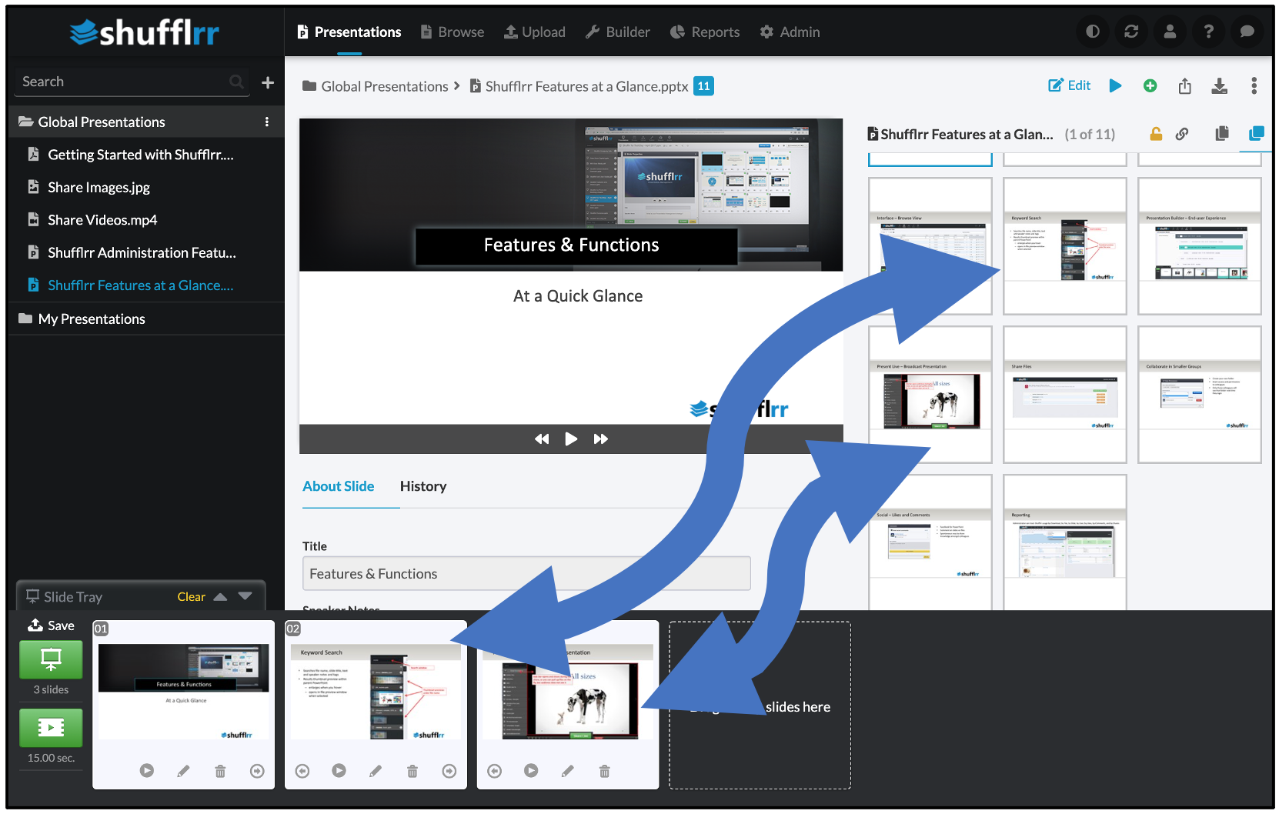This screenshot has height=814, width=1279.
Task: Open the Builder tab
Action: click(x=617, y=32)
